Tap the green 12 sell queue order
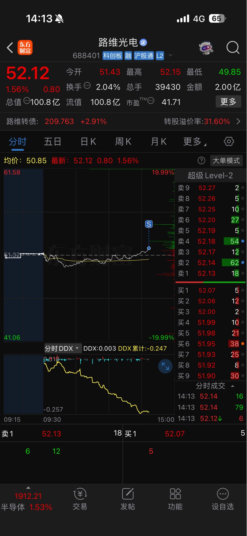This screenshot has width=247, height=536. click(56, 451)
